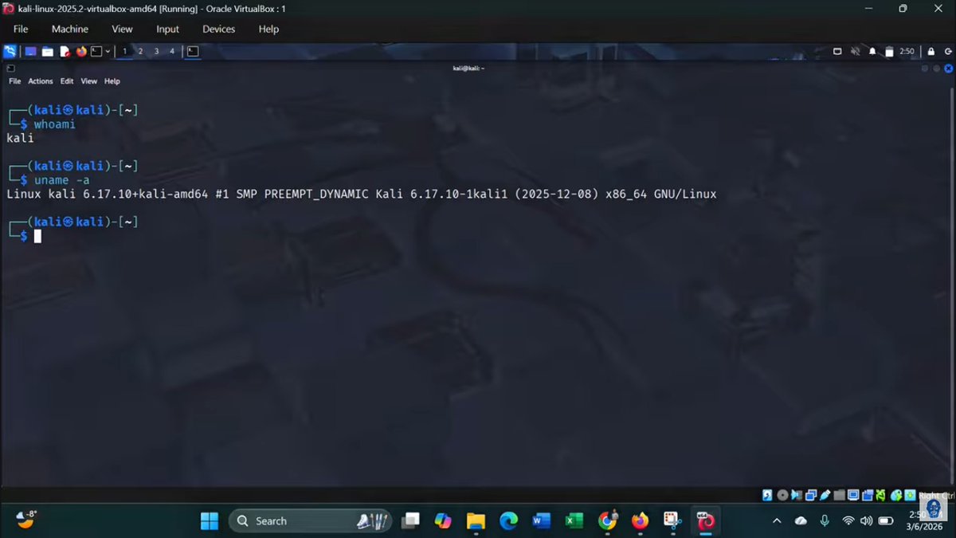Click the 'Linux kali 6.17.10+kali-amd64' output line
Image resolution: width=956 pixels, height=538 pixels.
361,194
